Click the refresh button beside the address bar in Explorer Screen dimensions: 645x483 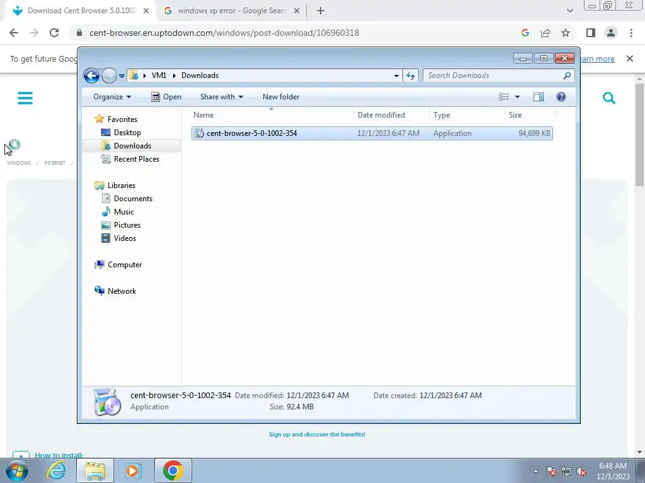(x=411, y=75)
